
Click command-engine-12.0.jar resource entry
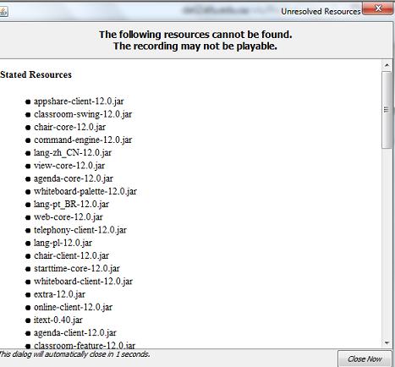pyautogui.click(x=83, y=140)
